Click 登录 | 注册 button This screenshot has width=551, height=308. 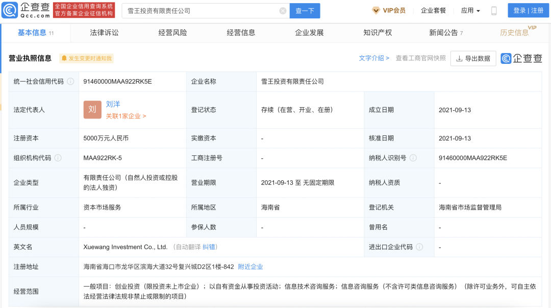[x=528, y=11]
